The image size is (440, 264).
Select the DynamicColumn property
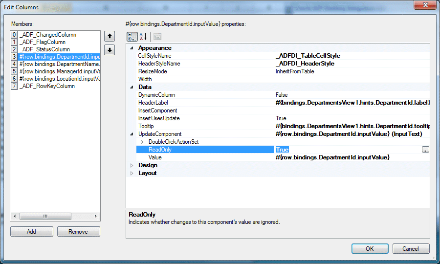[156, 95]
